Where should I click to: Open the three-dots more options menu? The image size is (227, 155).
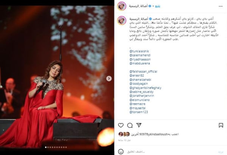point(221,6)
